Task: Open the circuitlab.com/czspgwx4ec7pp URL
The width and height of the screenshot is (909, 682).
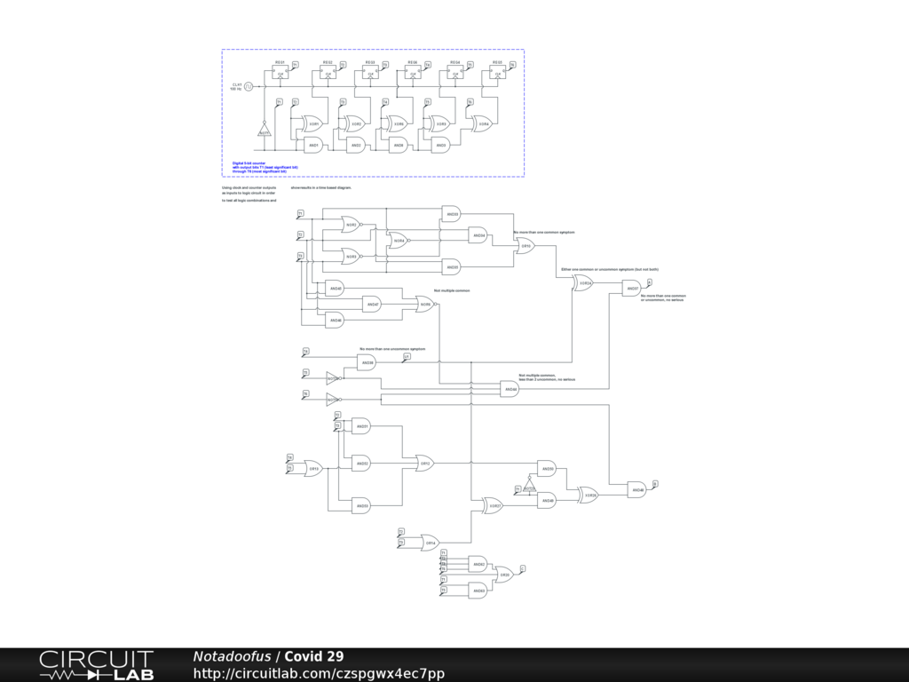Action: tap(319, 674)
